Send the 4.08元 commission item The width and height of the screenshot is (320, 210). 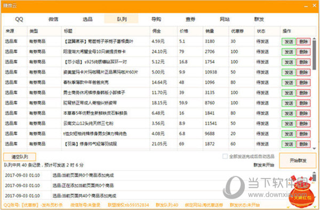289,134
